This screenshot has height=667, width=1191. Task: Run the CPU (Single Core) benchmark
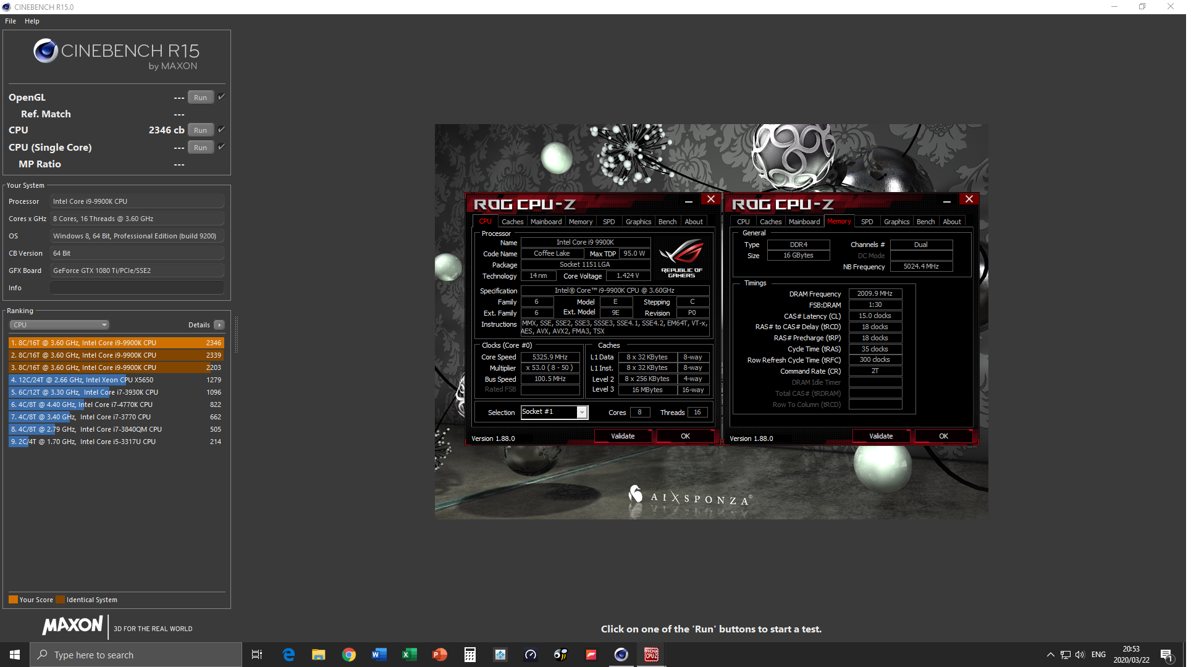(200, 148)
